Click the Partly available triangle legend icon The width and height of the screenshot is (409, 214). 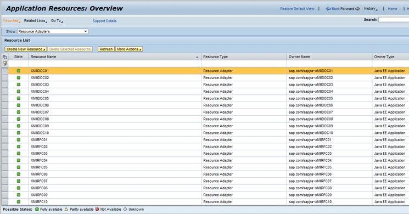pyautogui.click(x=66, y=209)
